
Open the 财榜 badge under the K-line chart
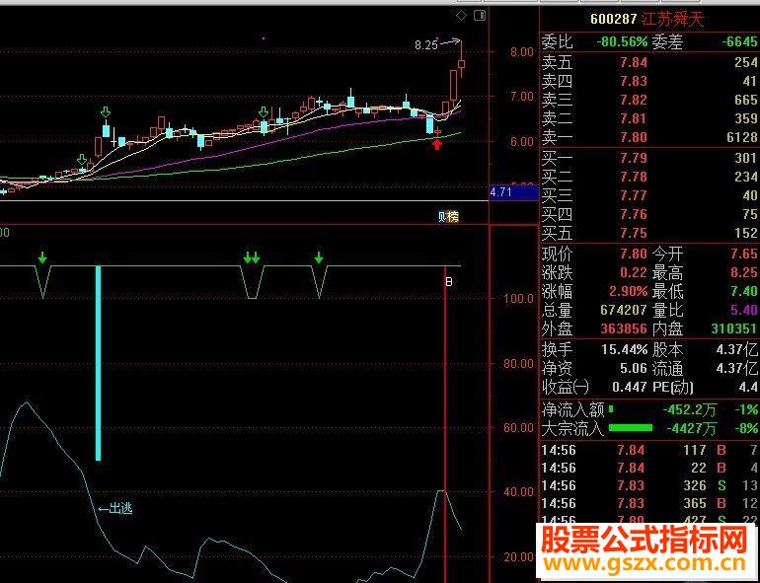tap(448, 217)
